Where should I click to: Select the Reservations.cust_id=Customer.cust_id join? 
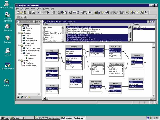coord(97,31)
